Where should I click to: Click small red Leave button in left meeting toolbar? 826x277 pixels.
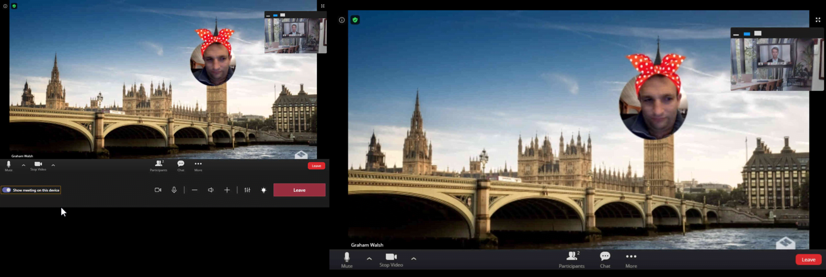pos(316,166)
